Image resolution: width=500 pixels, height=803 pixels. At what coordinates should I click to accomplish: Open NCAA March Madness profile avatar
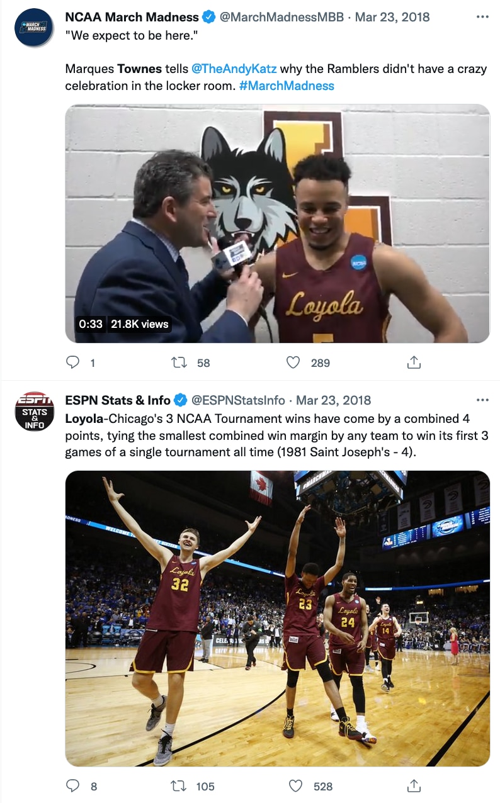coord(34,28)
